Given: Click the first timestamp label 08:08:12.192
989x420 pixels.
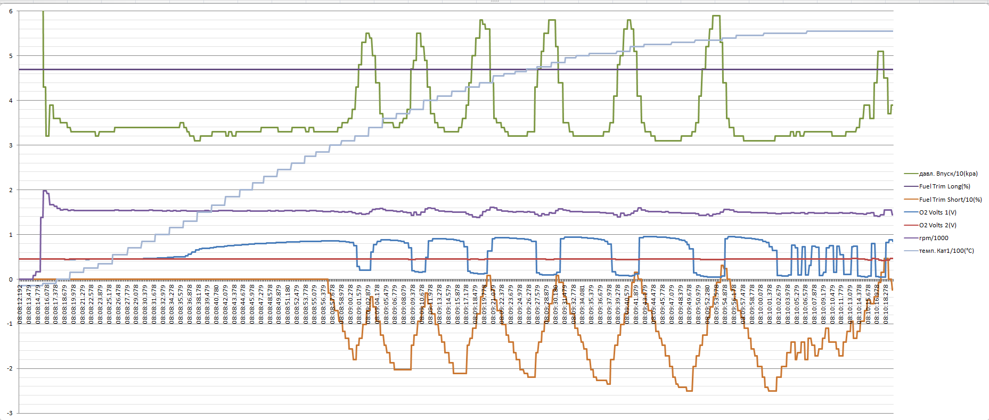Looking at the screenshot, I should coord(20,304).
